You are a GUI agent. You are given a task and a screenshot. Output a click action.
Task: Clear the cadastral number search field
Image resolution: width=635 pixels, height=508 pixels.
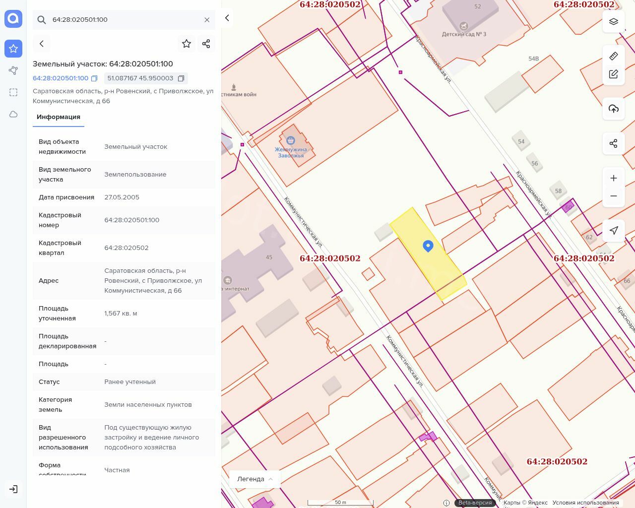coord(207,20)
